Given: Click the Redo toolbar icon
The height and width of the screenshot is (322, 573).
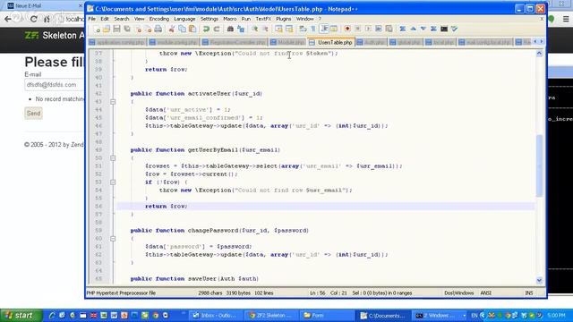Looking at the screenshot, I should [217, 29].
